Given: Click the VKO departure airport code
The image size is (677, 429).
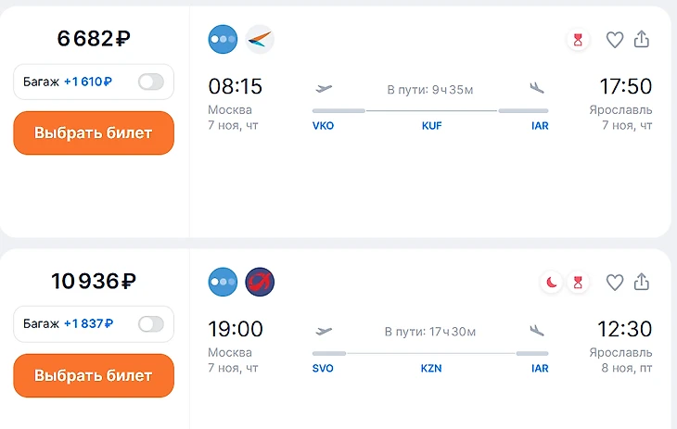Looking at the screenshot, I should pos(323,126).
